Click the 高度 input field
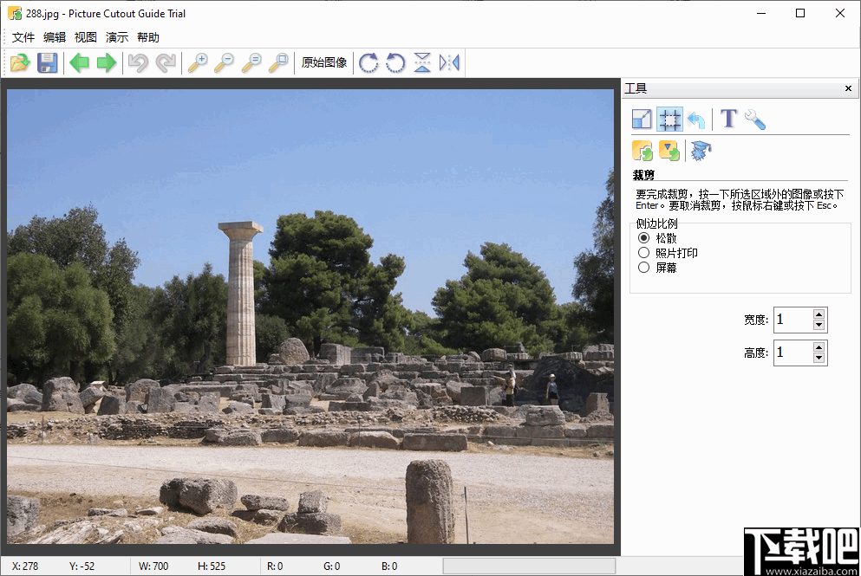Viewport: 861px width, 576px height. click(x=793, y=353)
